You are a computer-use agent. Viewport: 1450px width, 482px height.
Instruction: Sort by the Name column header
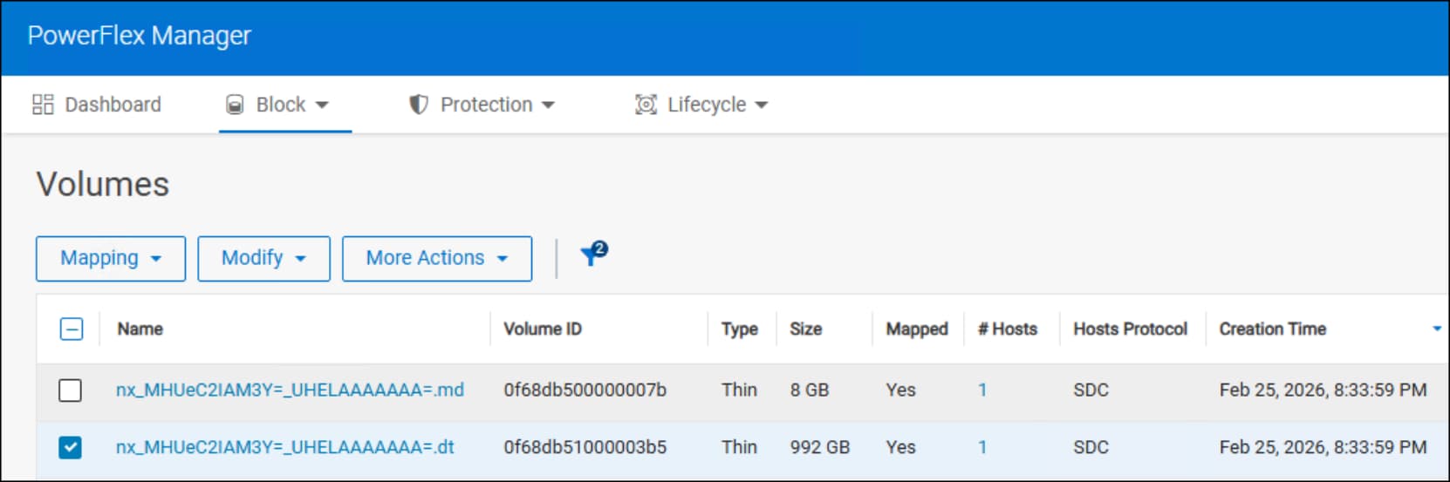[x=140, y=329]
